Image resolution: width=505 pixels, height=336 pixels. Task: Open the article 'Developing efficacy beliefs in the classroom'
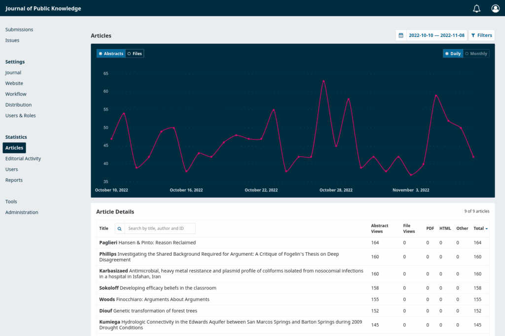[x=167, y=288]
